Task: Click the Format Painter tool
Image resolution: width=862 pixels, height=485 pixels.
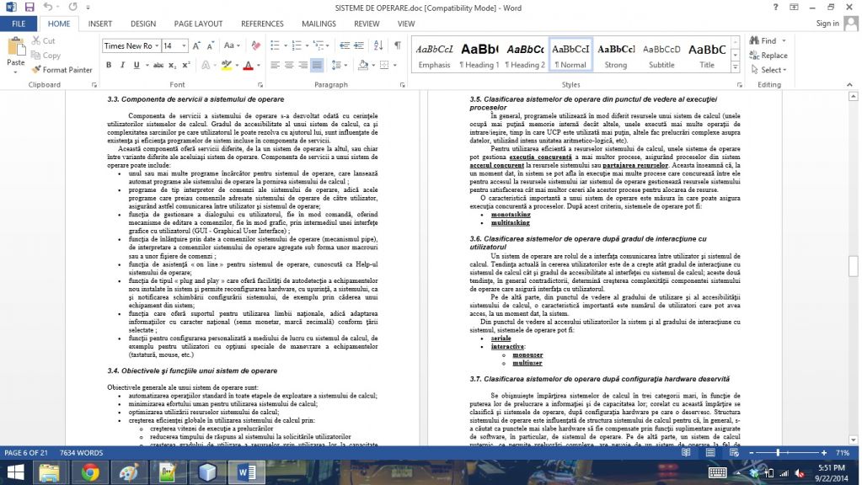Action: point(62,70)
